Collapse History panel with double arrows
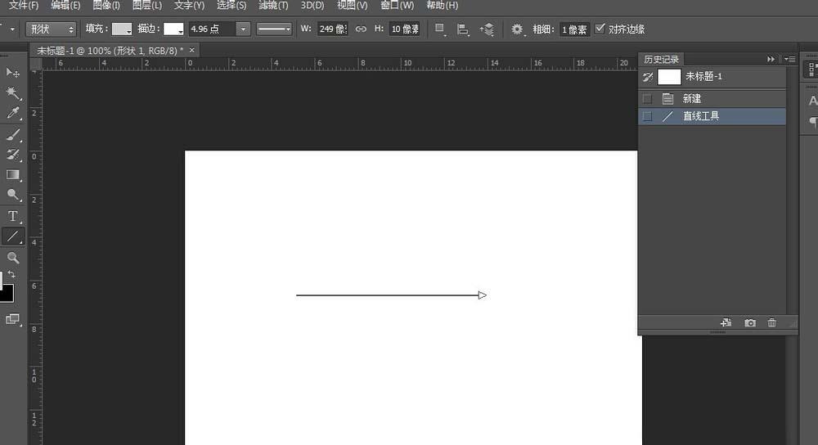This screenshot has height=445, width=818. [x=771, y=59]
